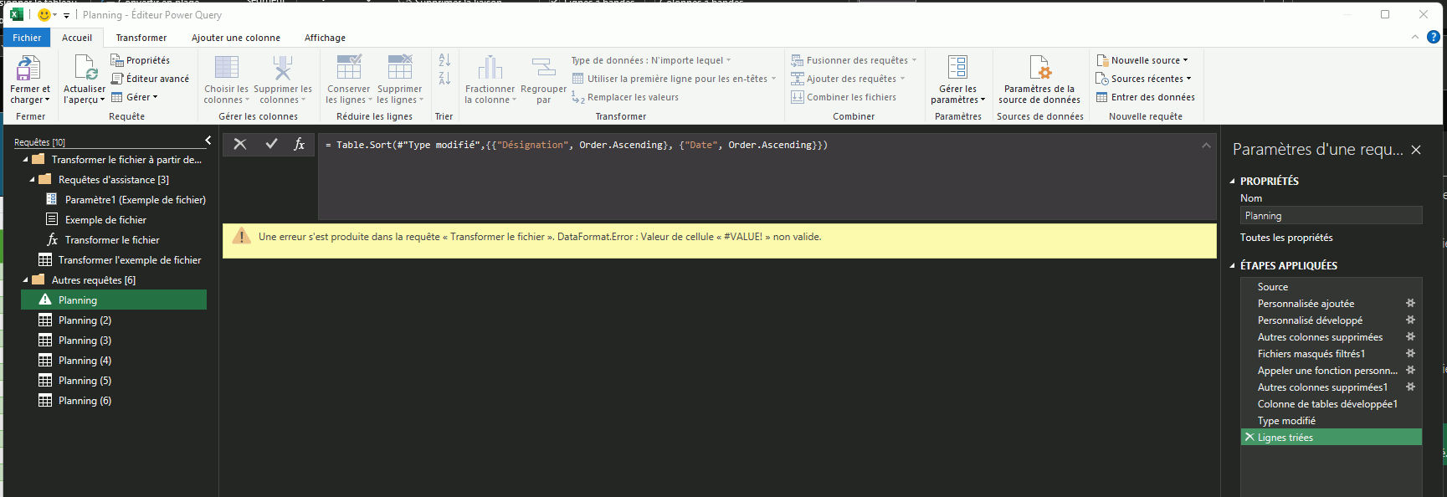Click Entrer des données
Viewport: 1447px width, 497px height.
(x=1145, y=97)
